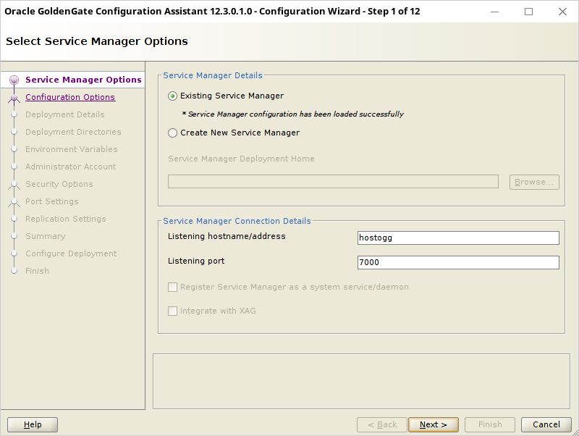Click the empty message pane at bottom
Image resolution: width=579 pixels, height=436 pixels.
coord(361,381)
